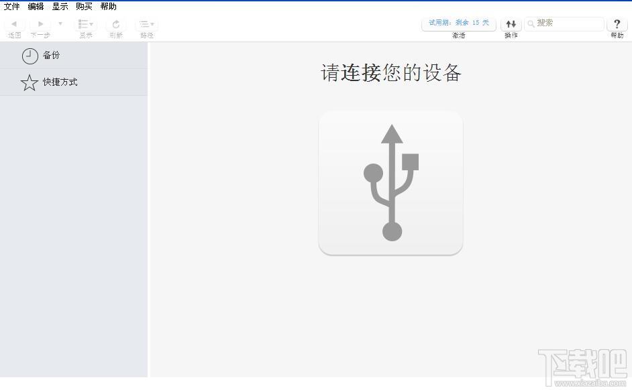Viewport: 632px width, 390px height.
Task: Click the clock icon beside 备份
Action: point(30,56)
